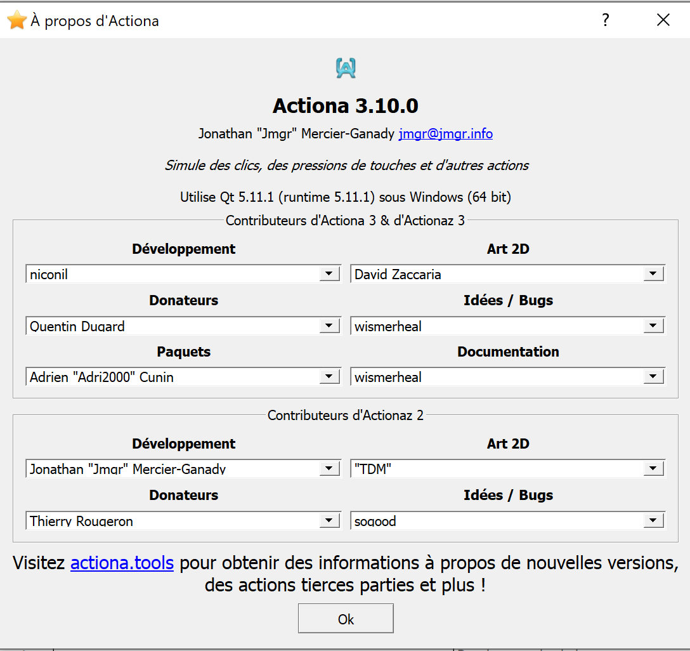Confirm with the Ok button

coord(346,619)
